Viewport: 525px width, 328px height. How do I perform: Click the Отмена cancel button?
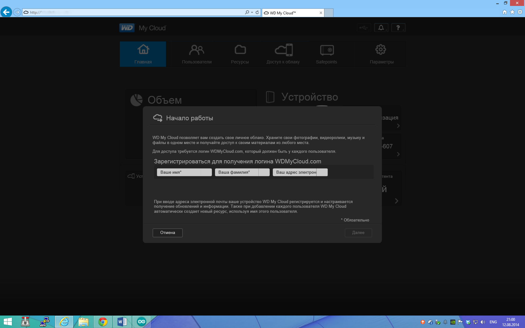tap(167, 233)
